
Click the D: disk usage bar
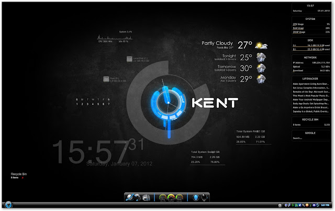click(311, 49)
